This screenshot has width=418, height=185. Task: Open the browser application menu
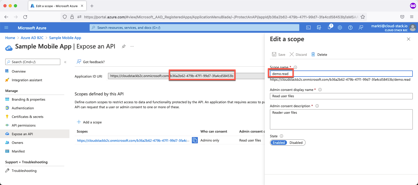(x=412, y=17)
